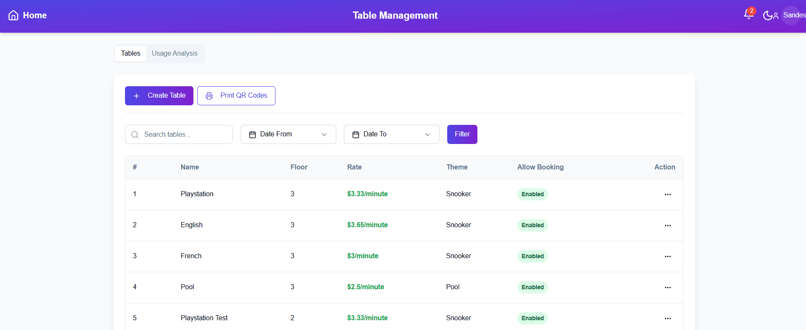Image resolution: width=806 pixels, height=330 pixels.
Task: Switch to the Usage Analysis tab
Action: pos(175,54)
